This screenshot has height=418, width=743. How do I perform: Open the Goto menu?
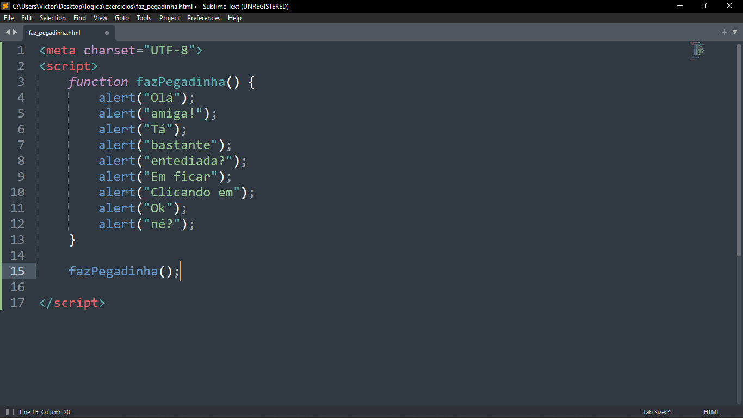[122, 18]
